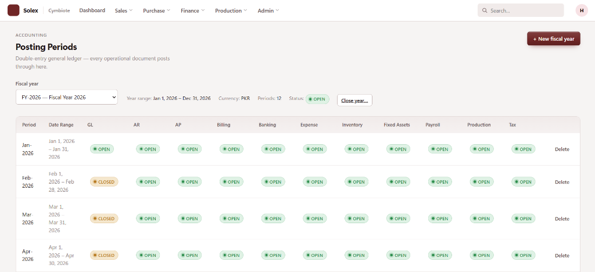Open the user avatar H menu
This screenshot has width=595, height=272.
tap(581, 10)
